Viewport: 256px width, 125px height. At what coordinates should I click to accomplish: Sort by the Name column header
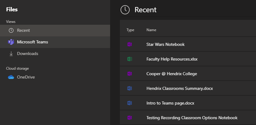[x=151, y=30]
